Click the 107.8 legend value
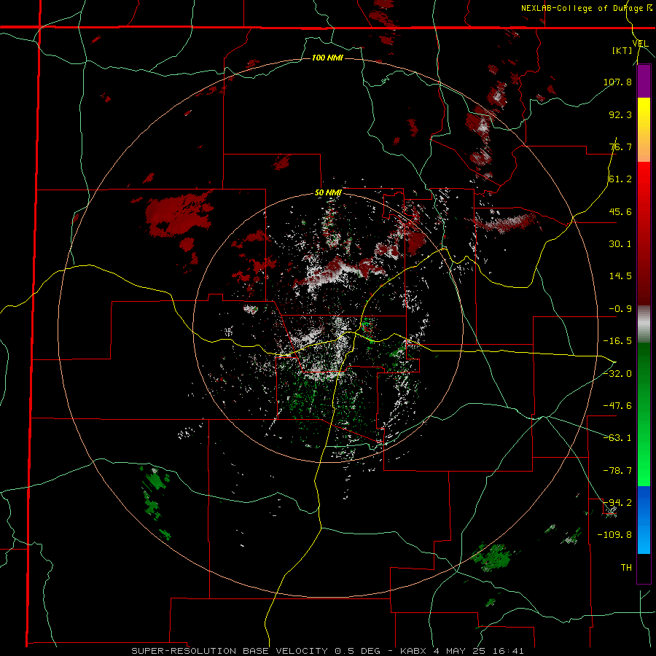This screenshot has width=656, height=656. [x=617, y=82]
